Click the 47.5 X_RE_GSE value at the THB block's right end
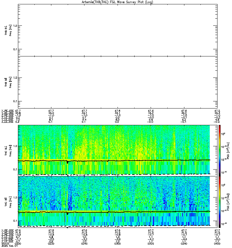Viewport: 232px width, 248px height. click(x=217, y=111)
